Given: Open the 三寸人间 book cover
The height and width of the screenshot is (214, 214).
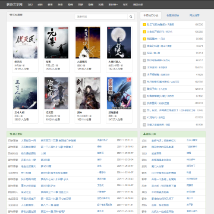Looking at the screenshot, I should (25, 93).
